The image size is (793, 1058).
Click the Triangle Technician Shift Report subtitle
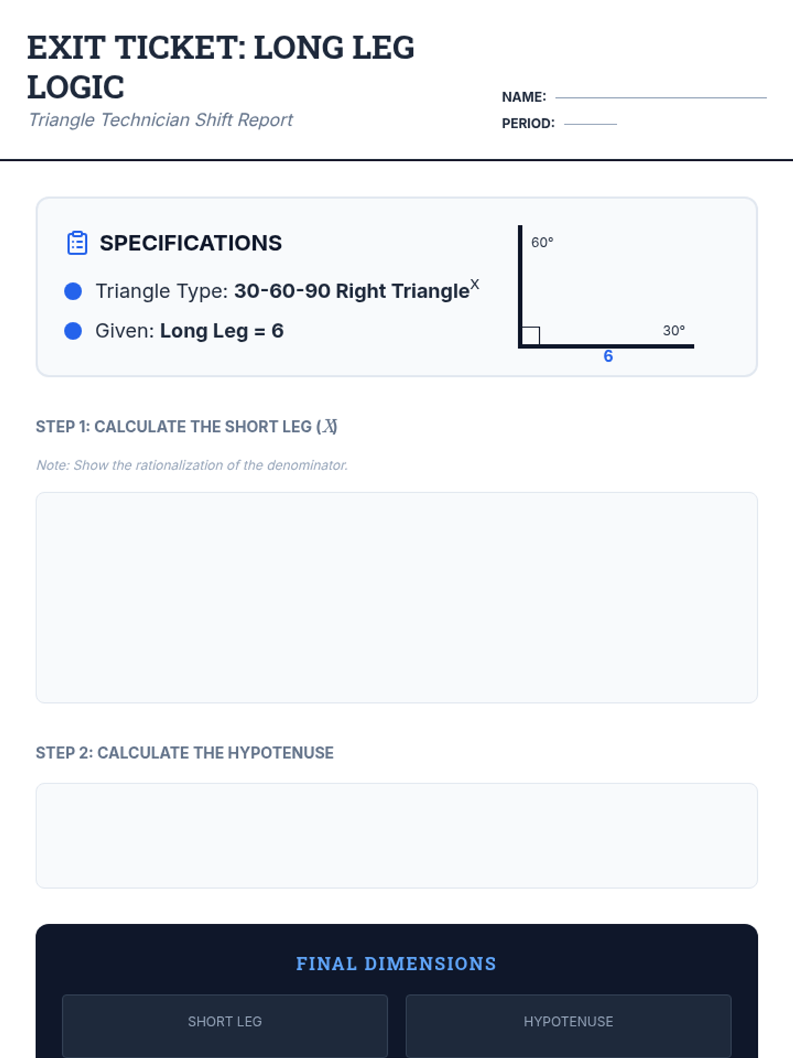tap(161, 120)
